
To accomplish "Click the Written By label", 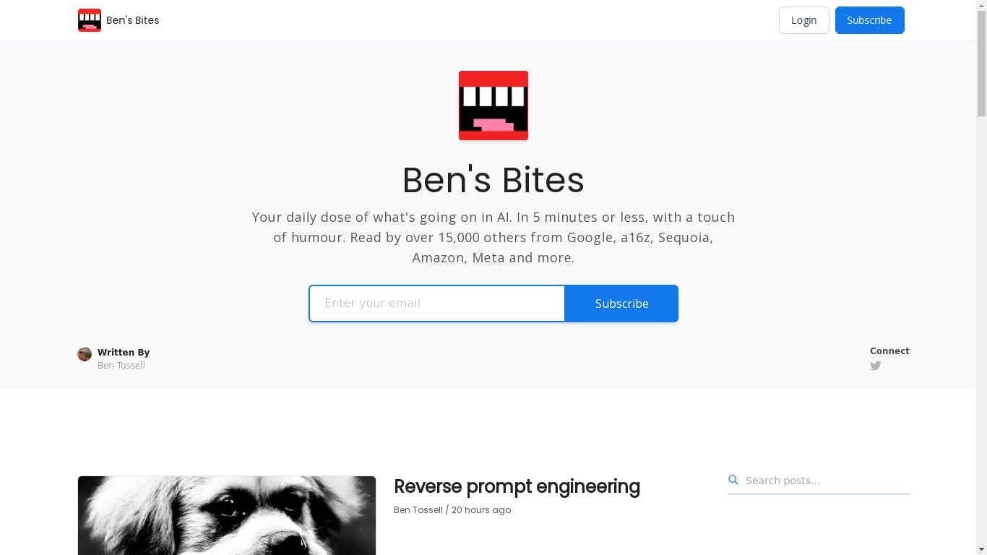I will [x=124, y=353].
